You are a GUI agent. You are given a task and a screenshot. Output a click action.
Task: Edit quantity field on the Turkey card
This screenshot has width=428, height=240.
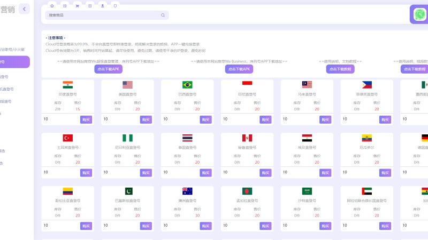click(60, 172)
